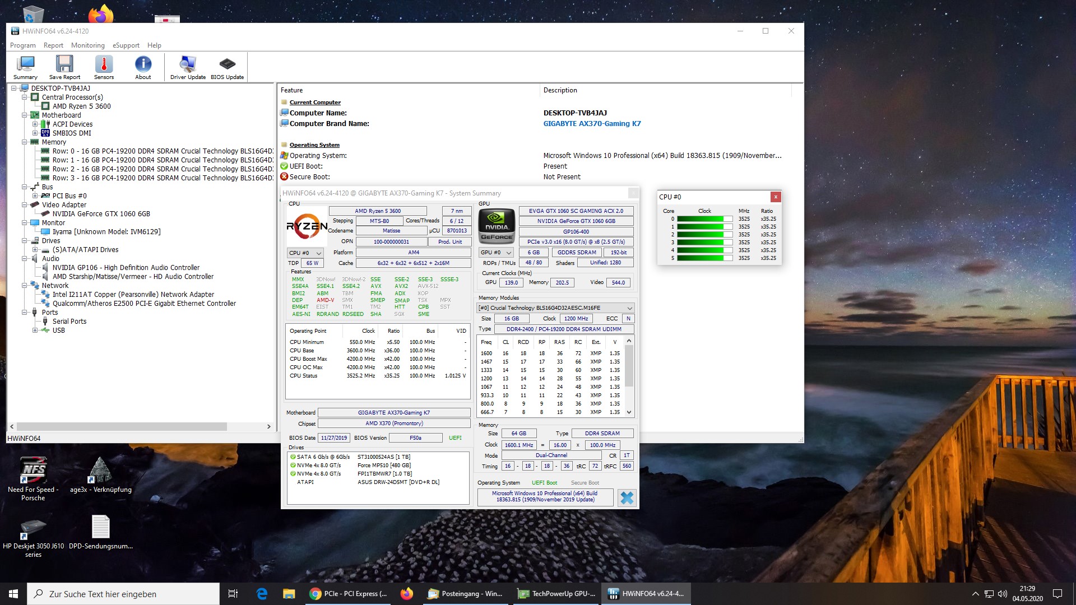
Task: Open the Monitoring menu
Action: 87,45
